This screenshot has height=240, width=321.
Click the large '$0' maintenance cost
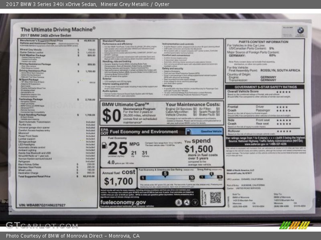112,116
